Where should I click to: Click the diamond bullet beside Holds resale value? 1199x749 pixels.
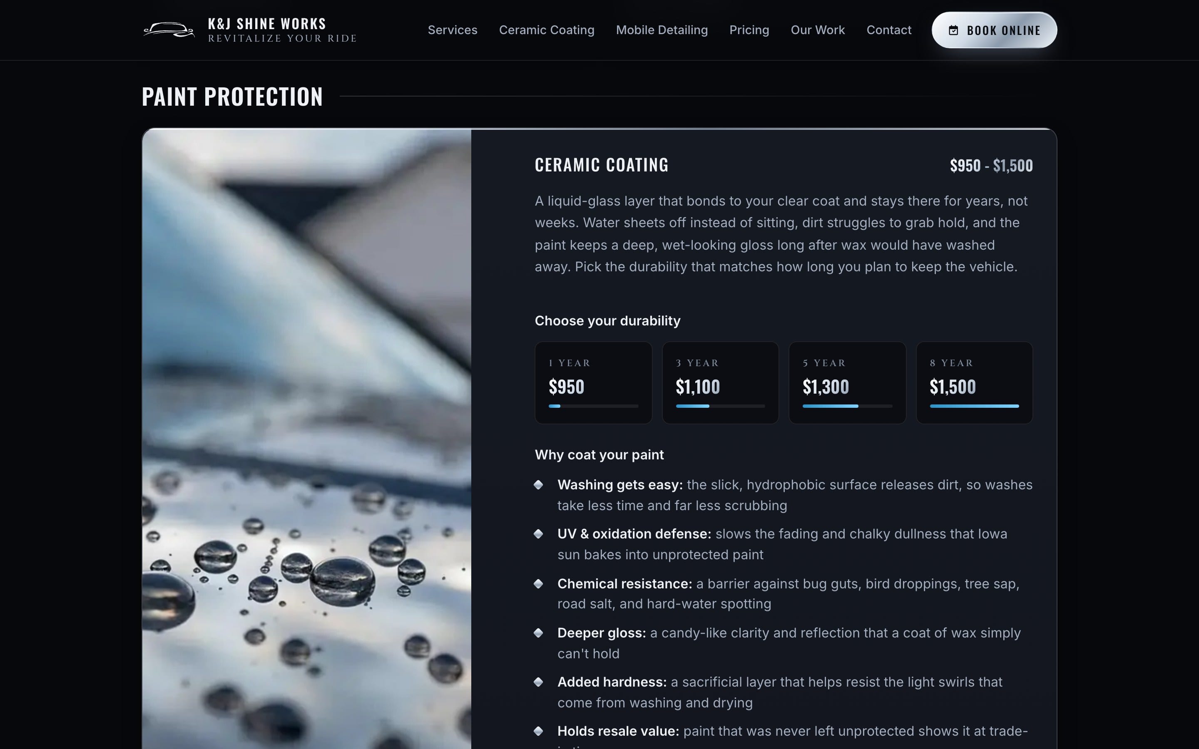(x=538, y=731)
